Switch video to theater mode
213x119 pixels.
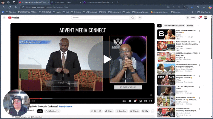145,101
